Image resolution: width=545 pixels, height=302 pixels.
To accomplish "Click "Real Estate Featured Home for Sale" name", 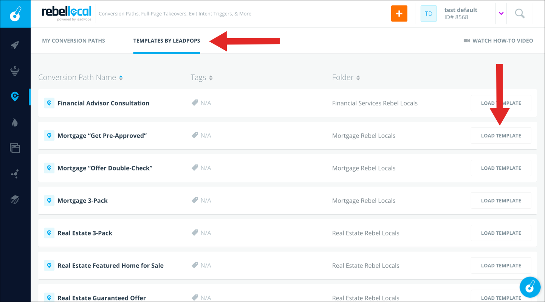I will 110,266.
